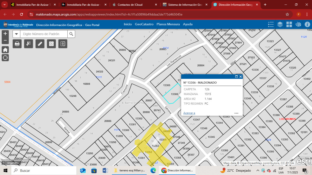The height and width of the screenshot is (175, 312).
Task: Return map to home extent
Action: coord(5,50)
